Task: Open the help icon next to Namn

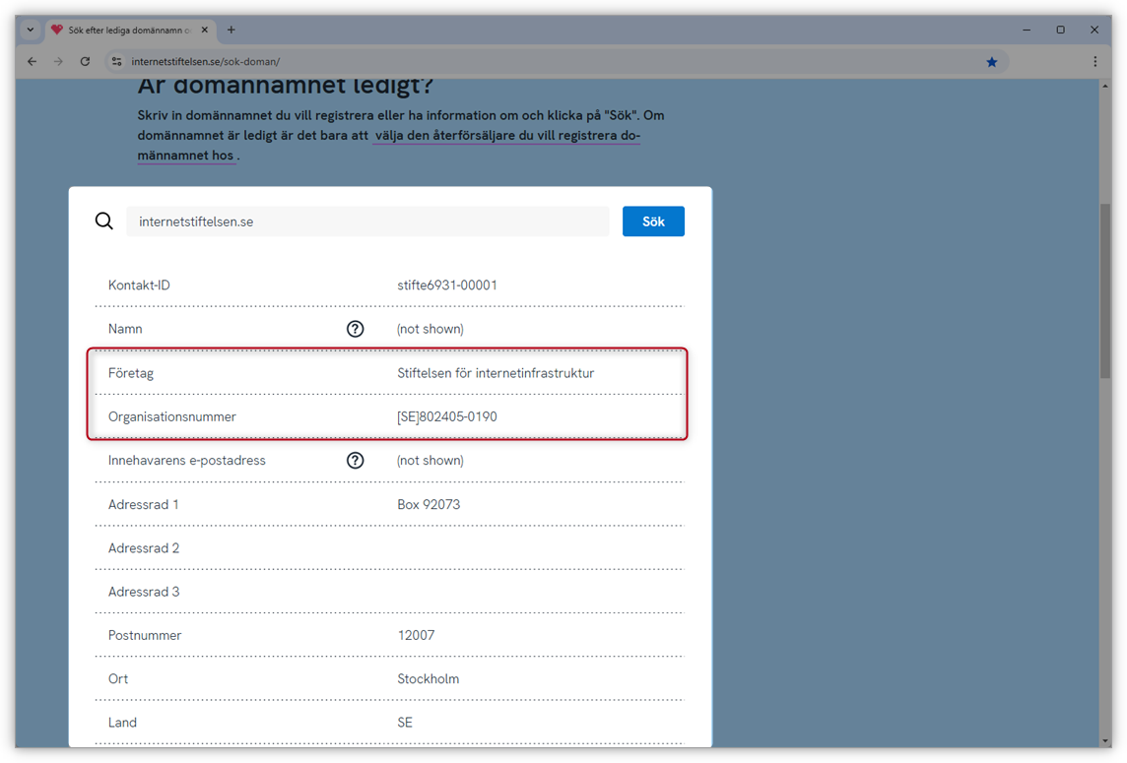Action: [x=356, y=329]
